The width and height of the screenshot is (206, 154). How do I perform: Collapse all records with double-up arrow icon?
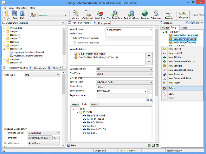click(197, 23)
